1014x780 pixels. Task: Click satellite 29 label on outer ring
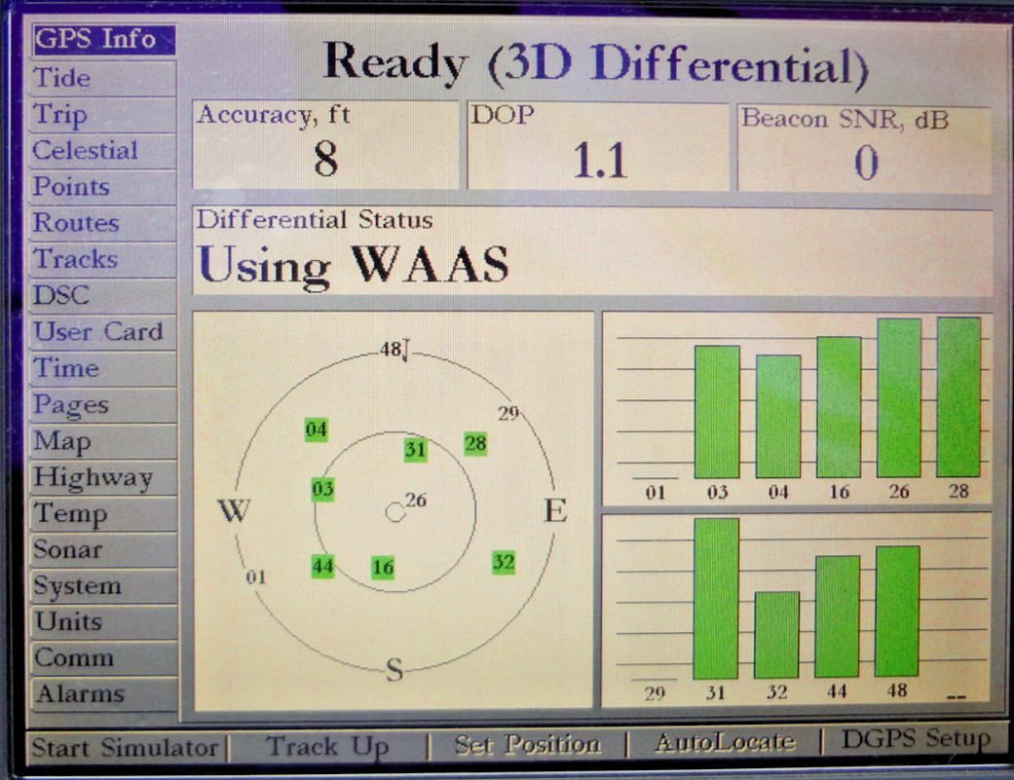pyautogui.click(x=508, y=413)
